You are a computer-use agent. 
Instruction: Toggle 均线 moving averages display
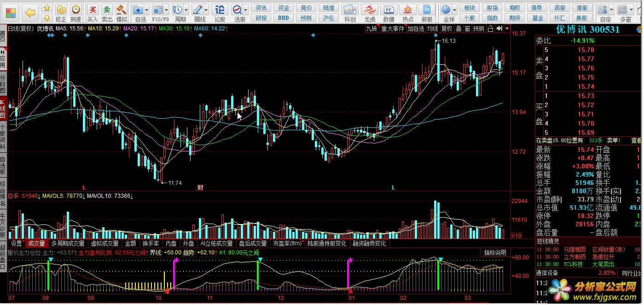433,29
